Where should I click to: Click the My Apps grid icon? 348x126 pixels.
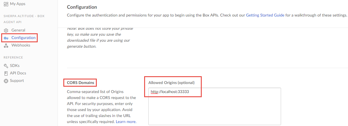tap(6, 4)
